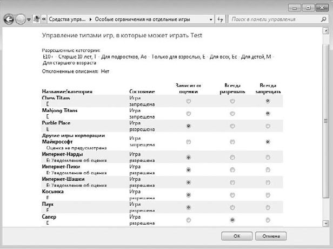Click the Back navigation arrow
This screenshot has height=249, width=333.
click(x=9, y=19)
